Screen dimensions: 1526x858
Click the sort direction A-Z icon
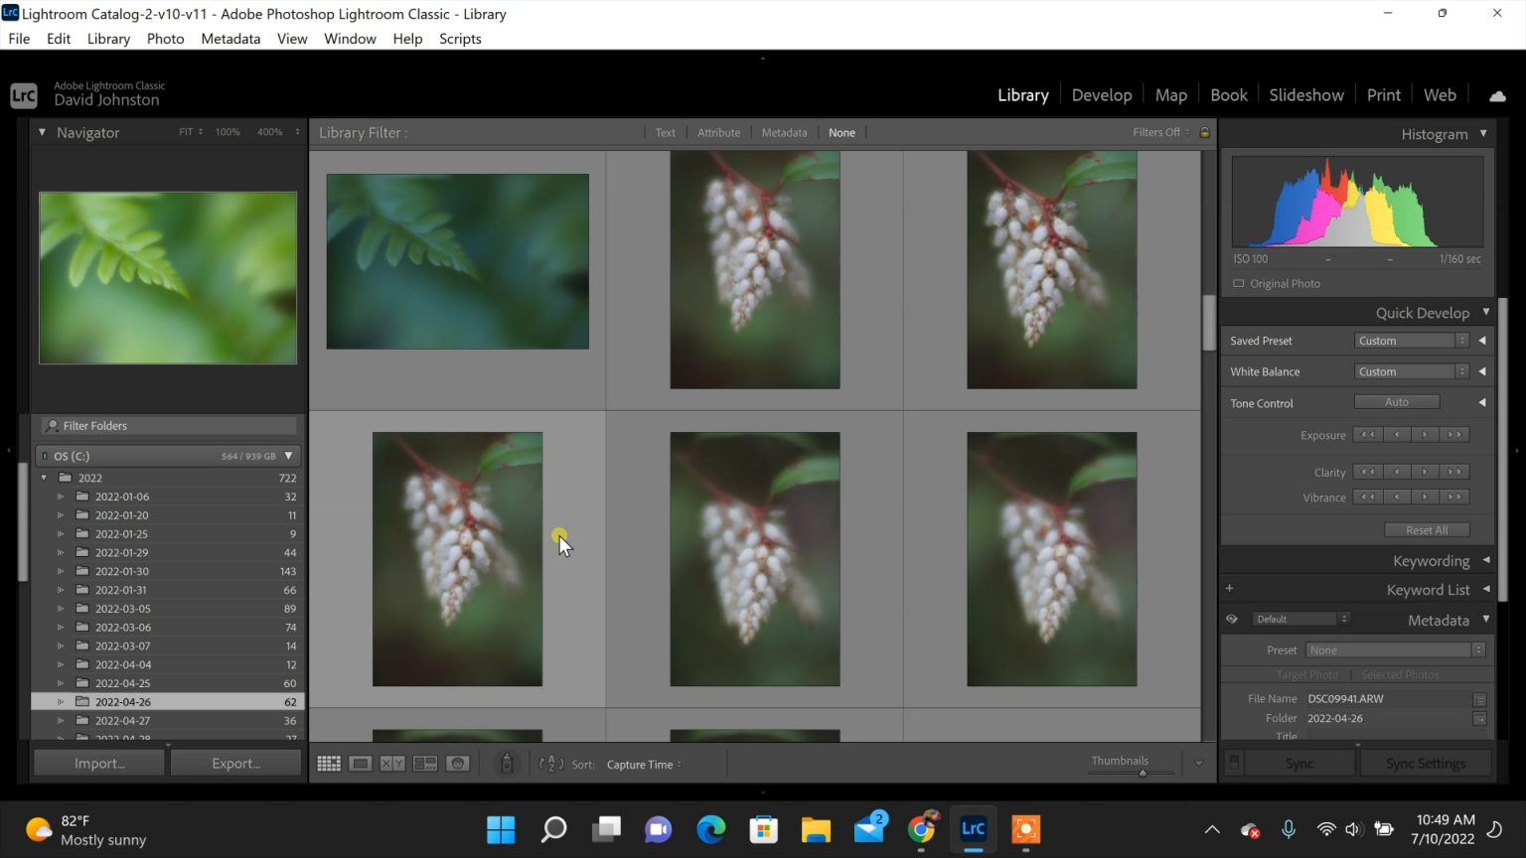tap(550, 764)
